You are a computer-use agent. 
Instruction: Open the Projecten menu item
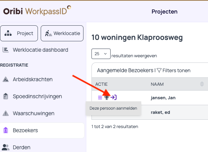coord(165,12)
